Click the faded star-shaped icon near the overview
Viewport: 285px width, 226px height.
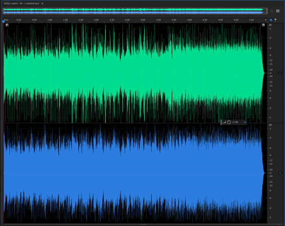click(x=272, y=11)
